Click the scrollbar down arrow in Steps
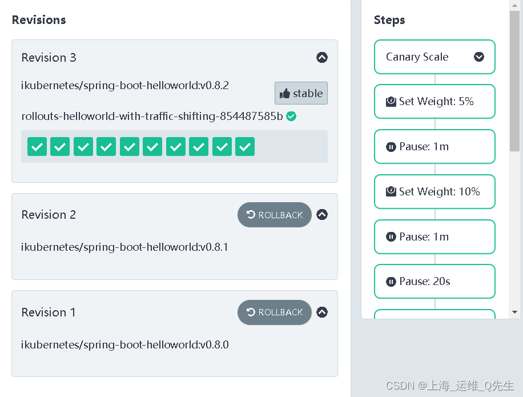This screenshot has width=523, height=397. (514, 312)
